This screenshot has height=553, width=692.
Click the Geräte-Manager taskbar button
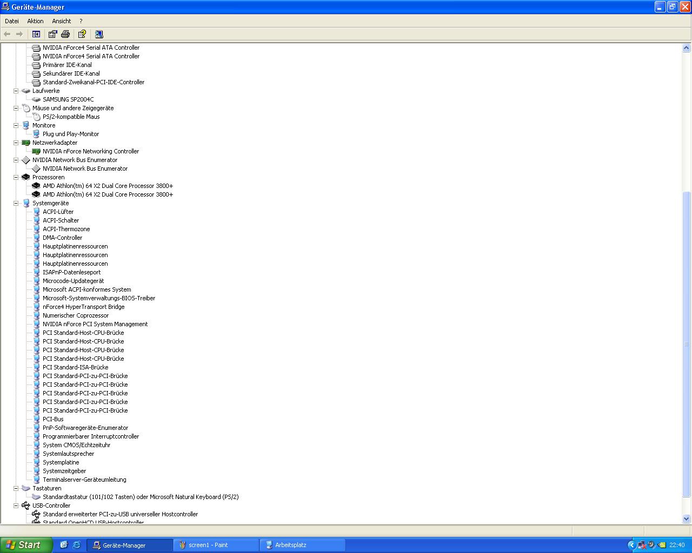pyautogui.click(x=130, y=545)
